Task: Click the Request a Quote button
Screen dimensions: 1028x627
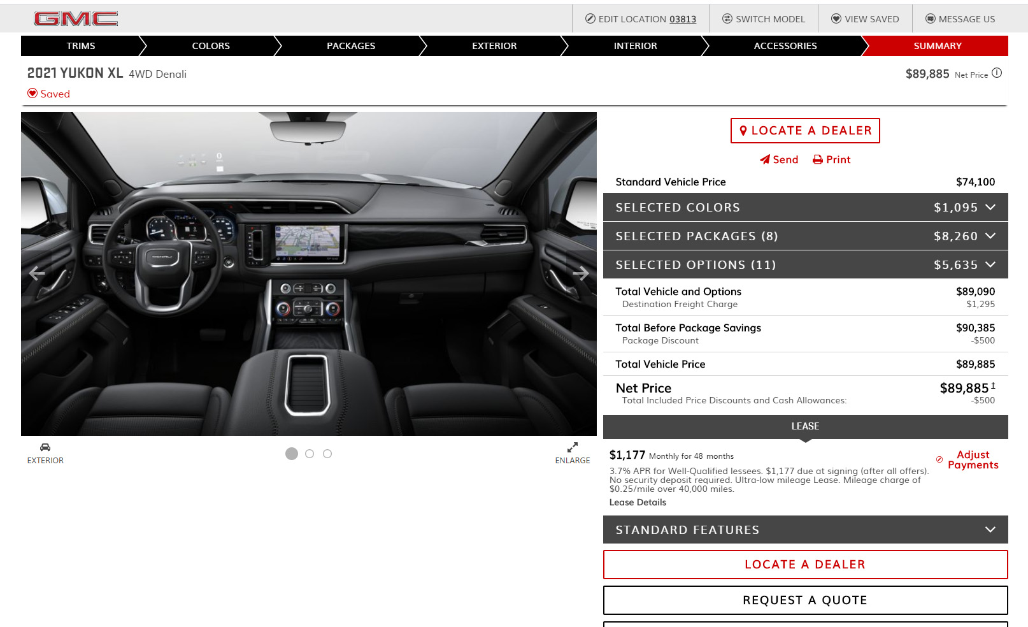Action: (805, 600)
